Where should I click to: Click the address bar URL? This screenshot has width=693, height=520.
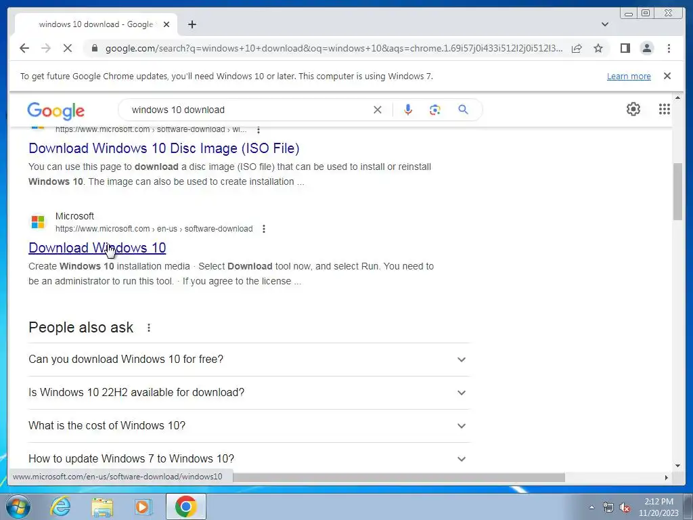[334, 48]
